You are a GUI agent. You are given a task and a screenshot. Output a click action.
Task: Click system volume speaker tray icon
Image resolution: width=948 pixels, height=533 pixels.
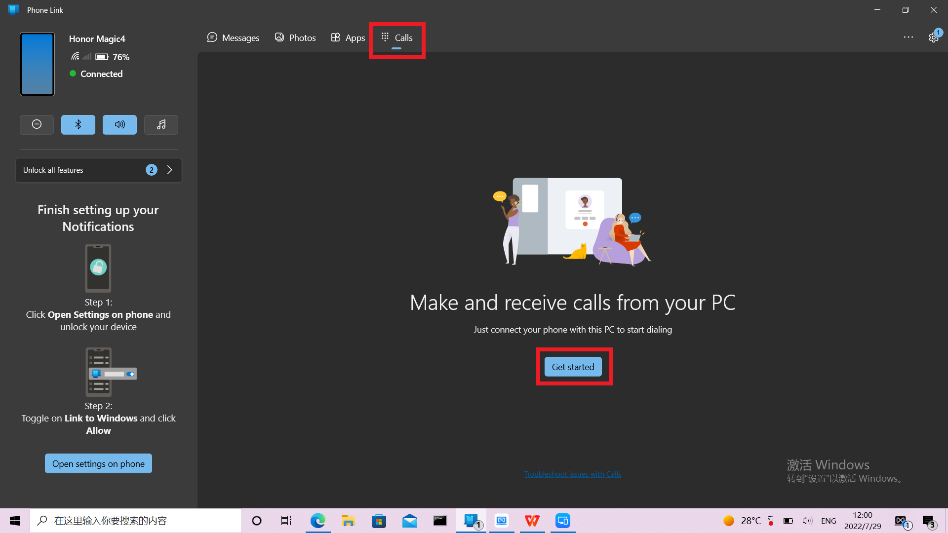(807, 521)
